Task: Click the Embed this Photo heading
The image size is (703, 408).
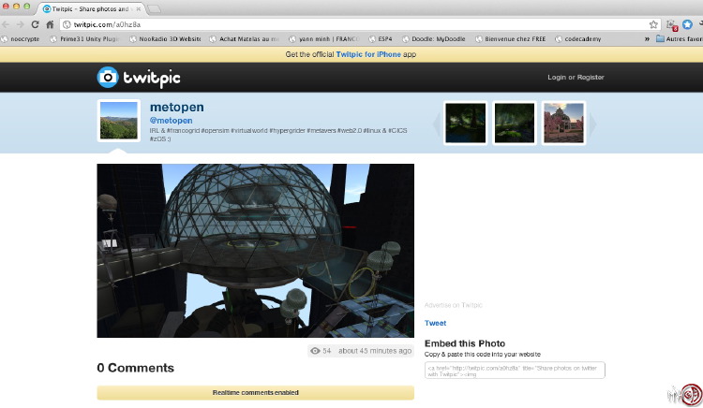Action: coord(465,343)
